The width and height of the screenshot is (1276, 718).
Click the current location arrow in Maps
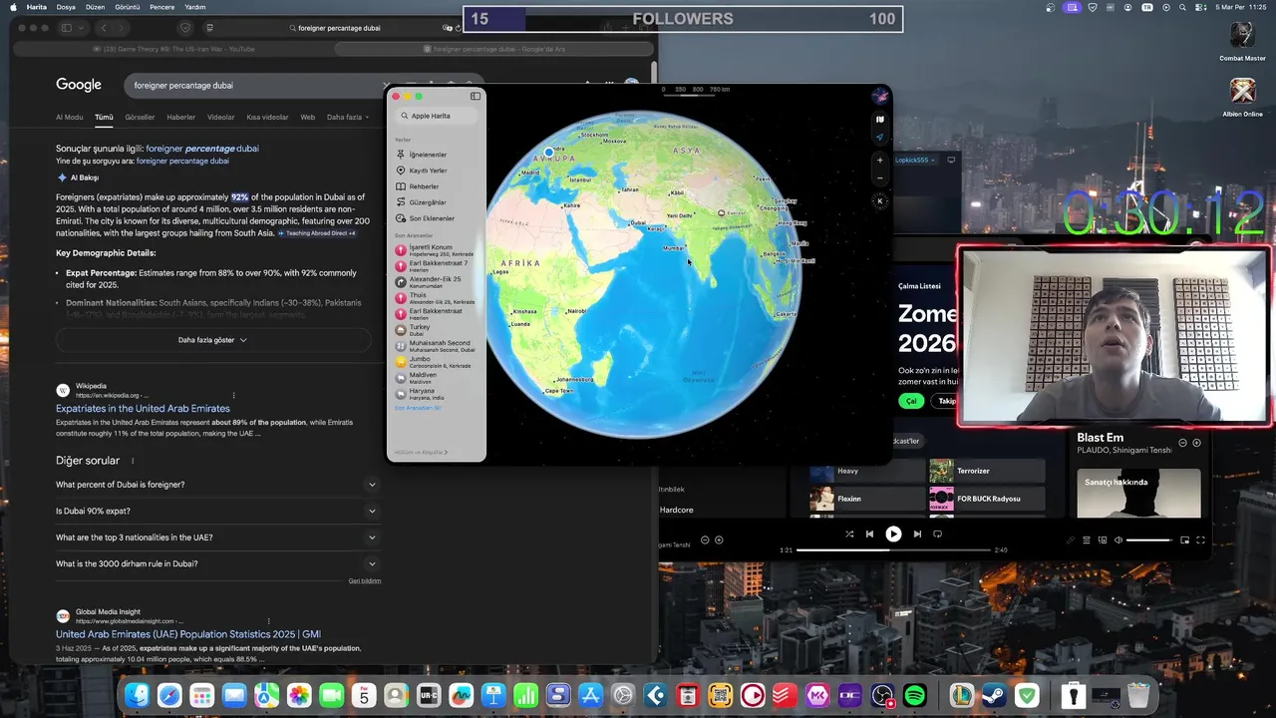point(879,137)
